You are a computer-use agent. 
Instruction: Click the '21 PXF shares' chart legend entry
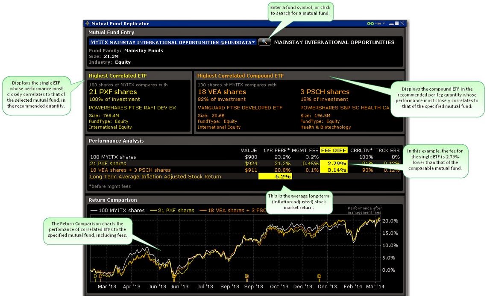coord(172,210)
